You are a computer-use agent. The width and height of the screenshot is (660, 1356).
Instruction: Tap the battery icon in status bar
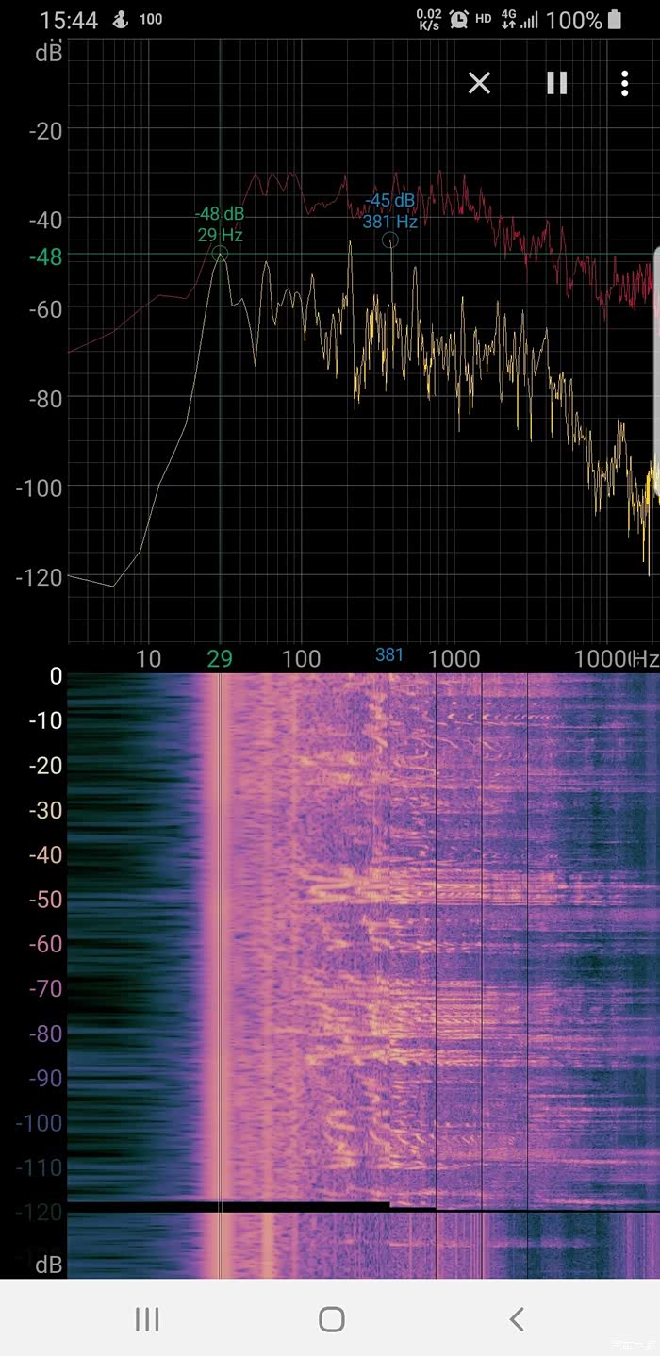coord(616,19)
